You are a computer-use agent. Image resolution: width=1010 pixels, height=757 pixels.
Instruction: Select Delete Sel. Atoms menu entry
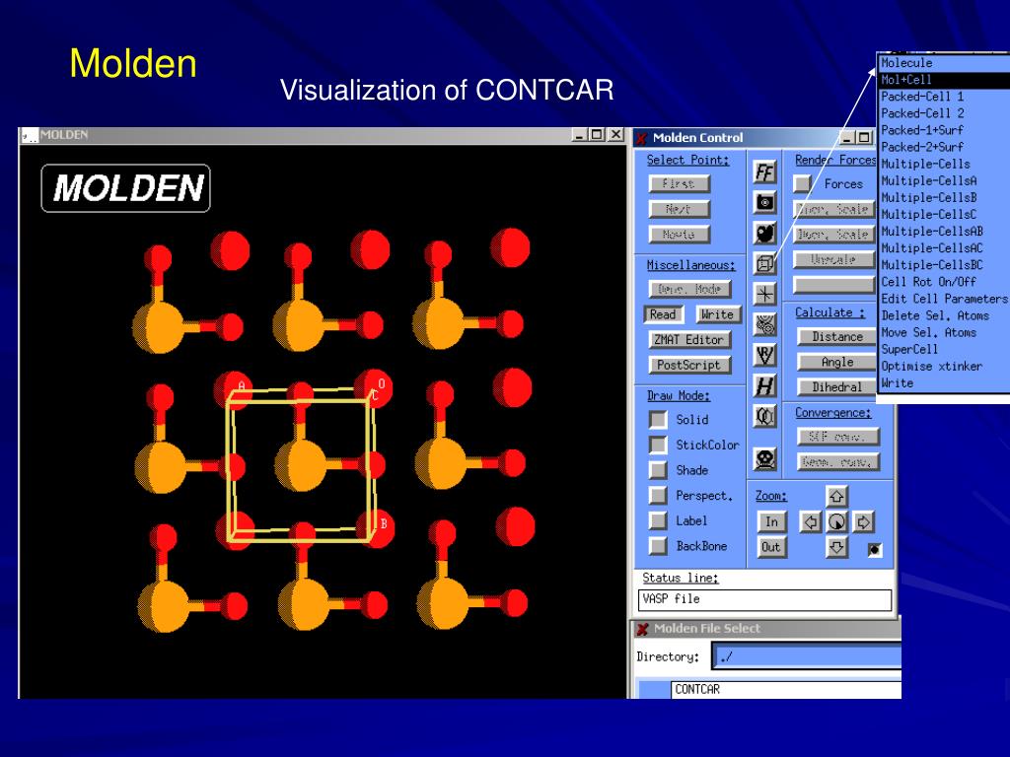pyautogui.click(x=944, y=315)
